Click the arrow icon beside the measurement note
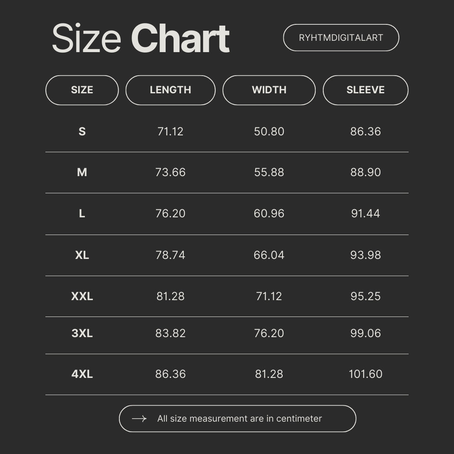 (139, 419)
